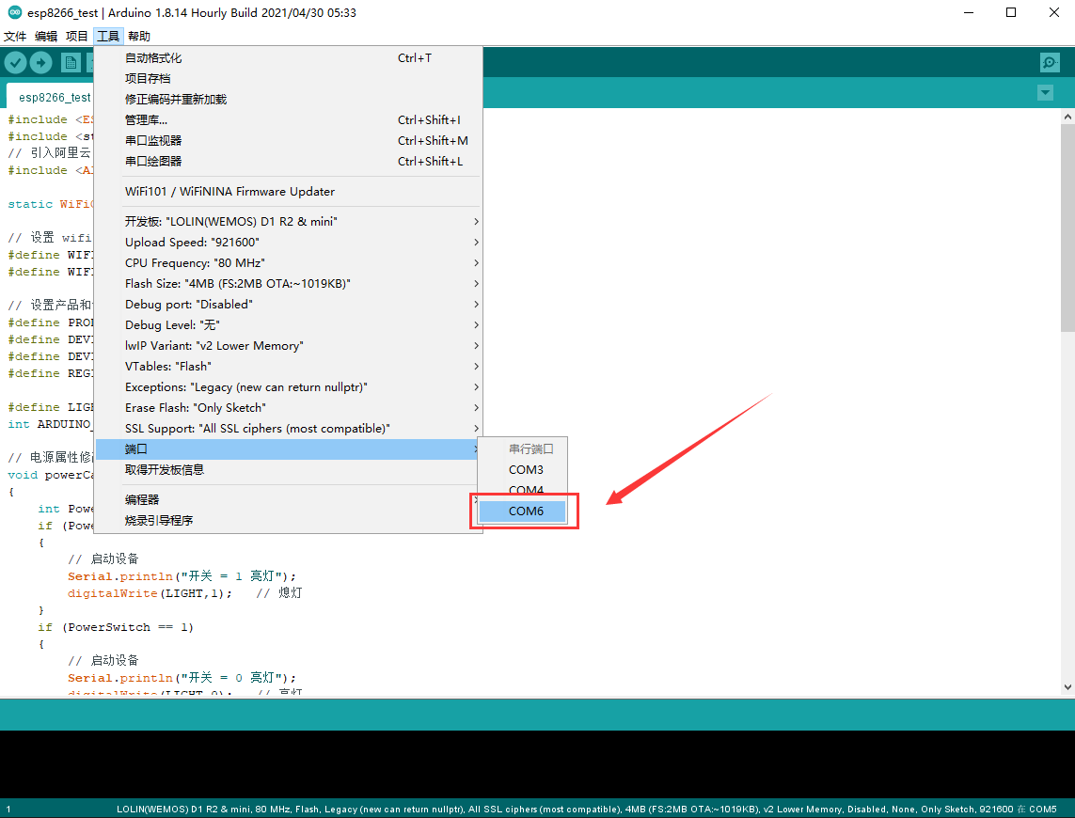This screenshot has width=1075, height=818.
Task: Open the 文件 menu
Action: click(x=15, y=37)
